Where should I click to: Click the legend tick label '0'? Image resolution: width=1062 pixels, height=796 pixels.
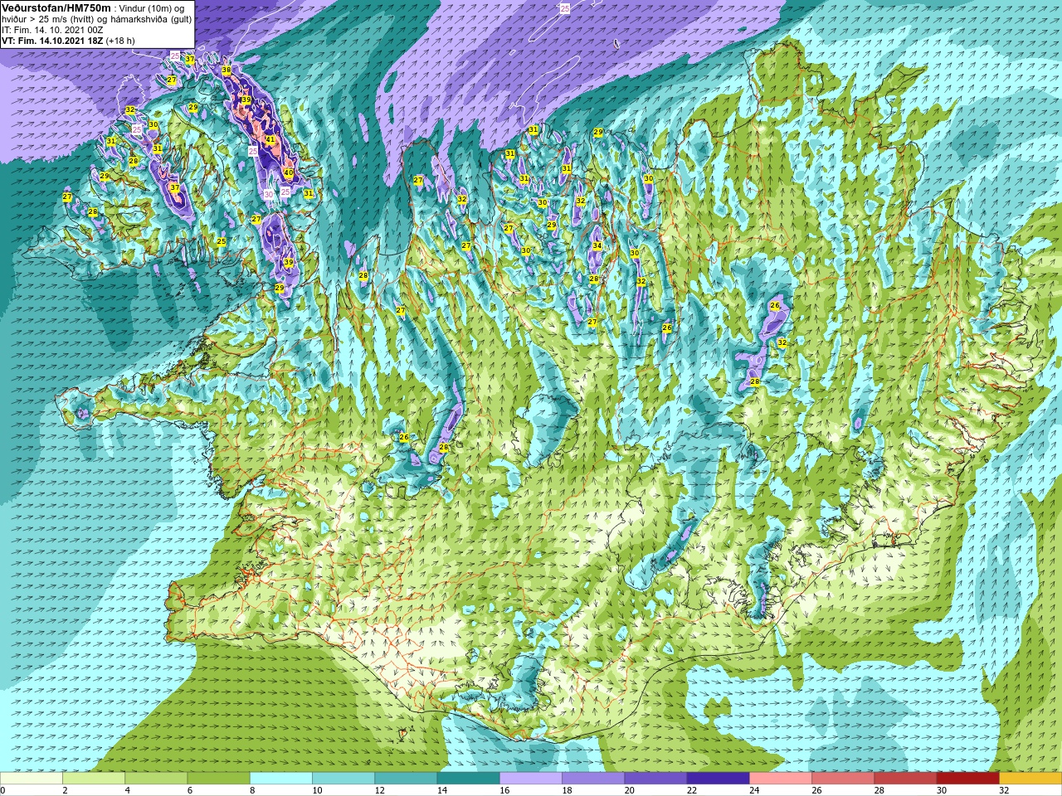click(3, 790)
